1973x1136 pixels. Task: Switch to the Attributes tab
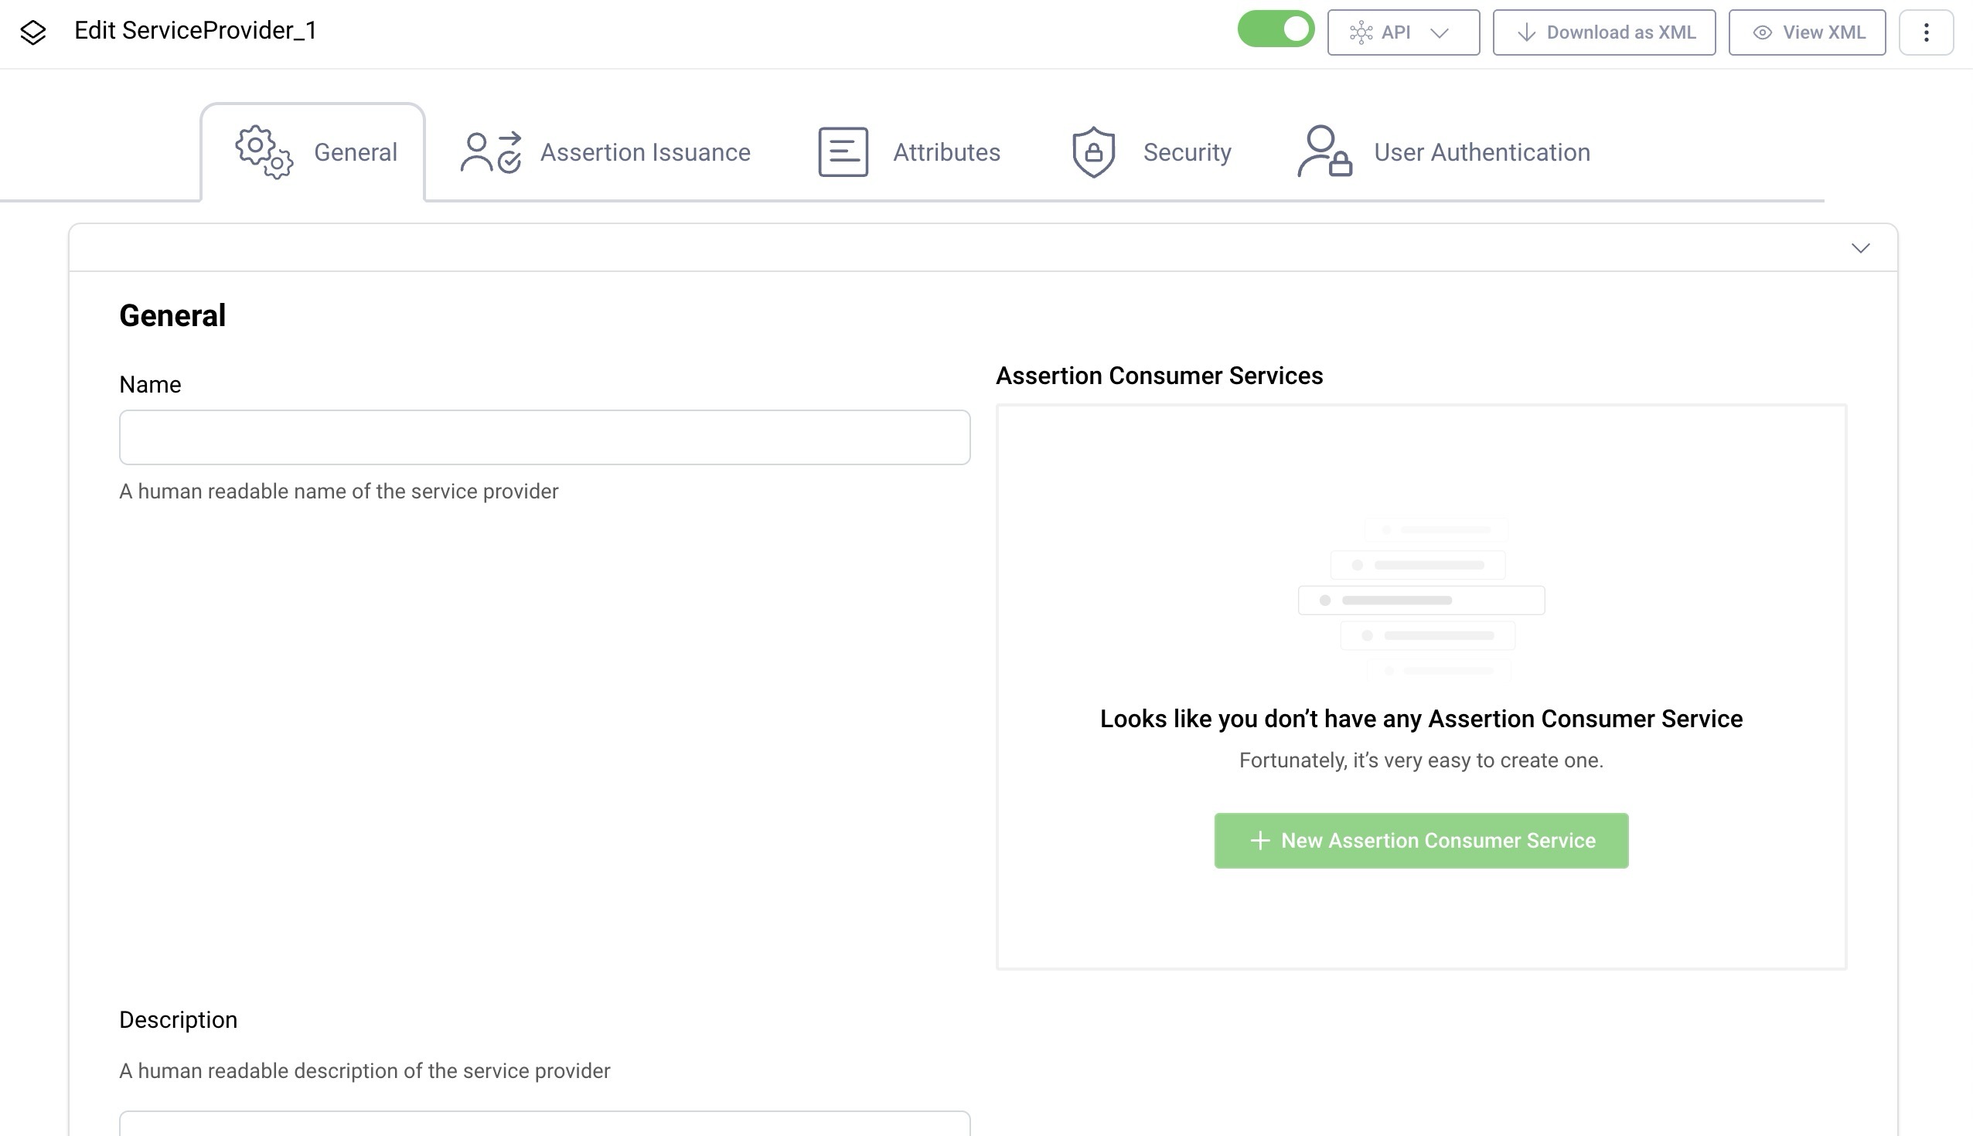coord(947,152)
